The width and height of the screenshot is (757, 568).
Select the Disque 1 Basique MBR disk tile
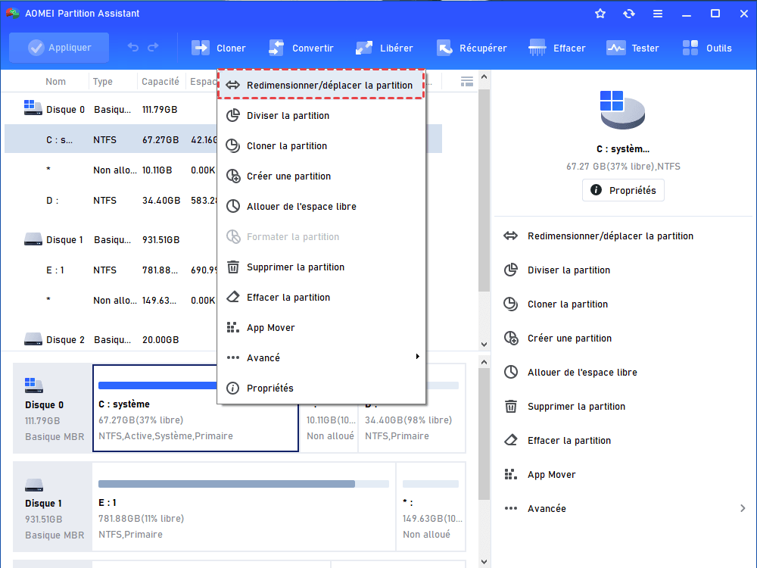pyautogui.click(x=53, y=507)
